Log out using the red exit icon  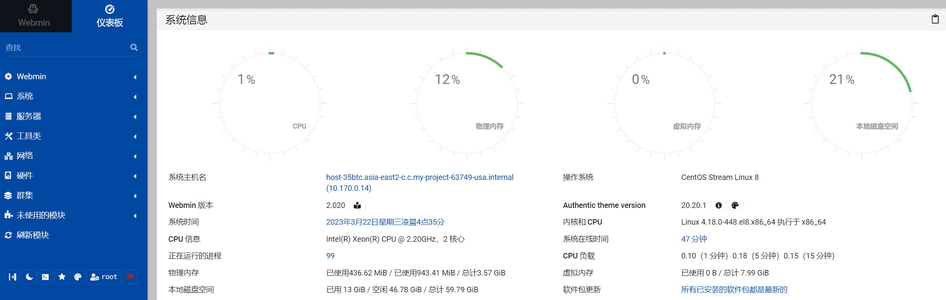pyautogui.click(x=130, y=277)
